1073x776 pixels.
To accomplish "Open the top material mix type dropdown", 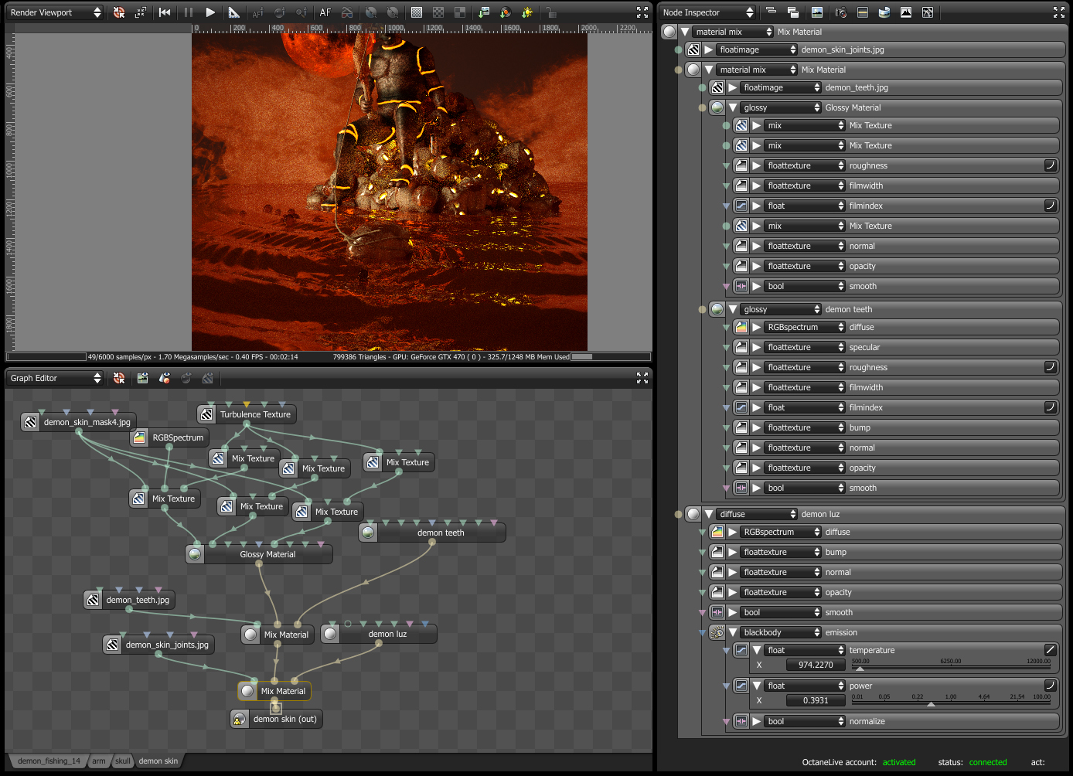I will point(733,32).
